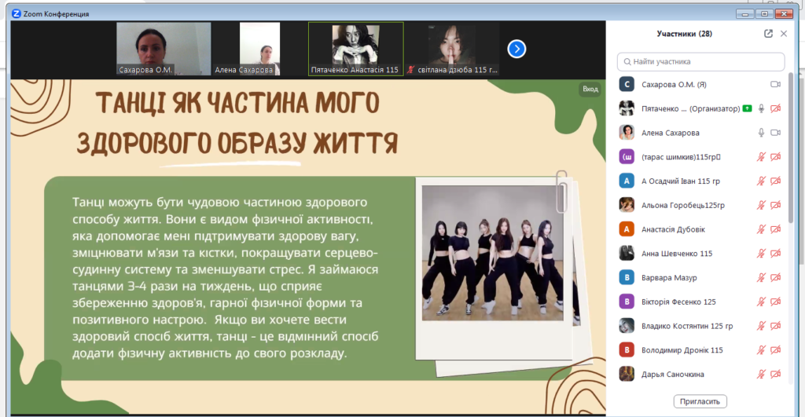
Task: Click the Пригласить button
Action: pos(700,401)
